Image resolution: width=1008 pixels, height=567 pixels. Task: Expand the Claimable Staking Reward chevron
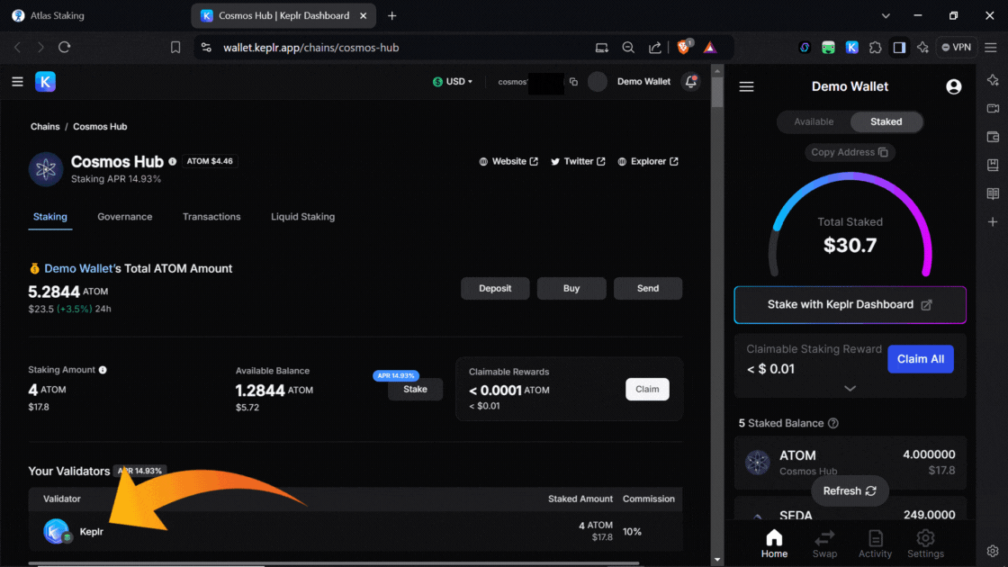click(x=850, y=388)
